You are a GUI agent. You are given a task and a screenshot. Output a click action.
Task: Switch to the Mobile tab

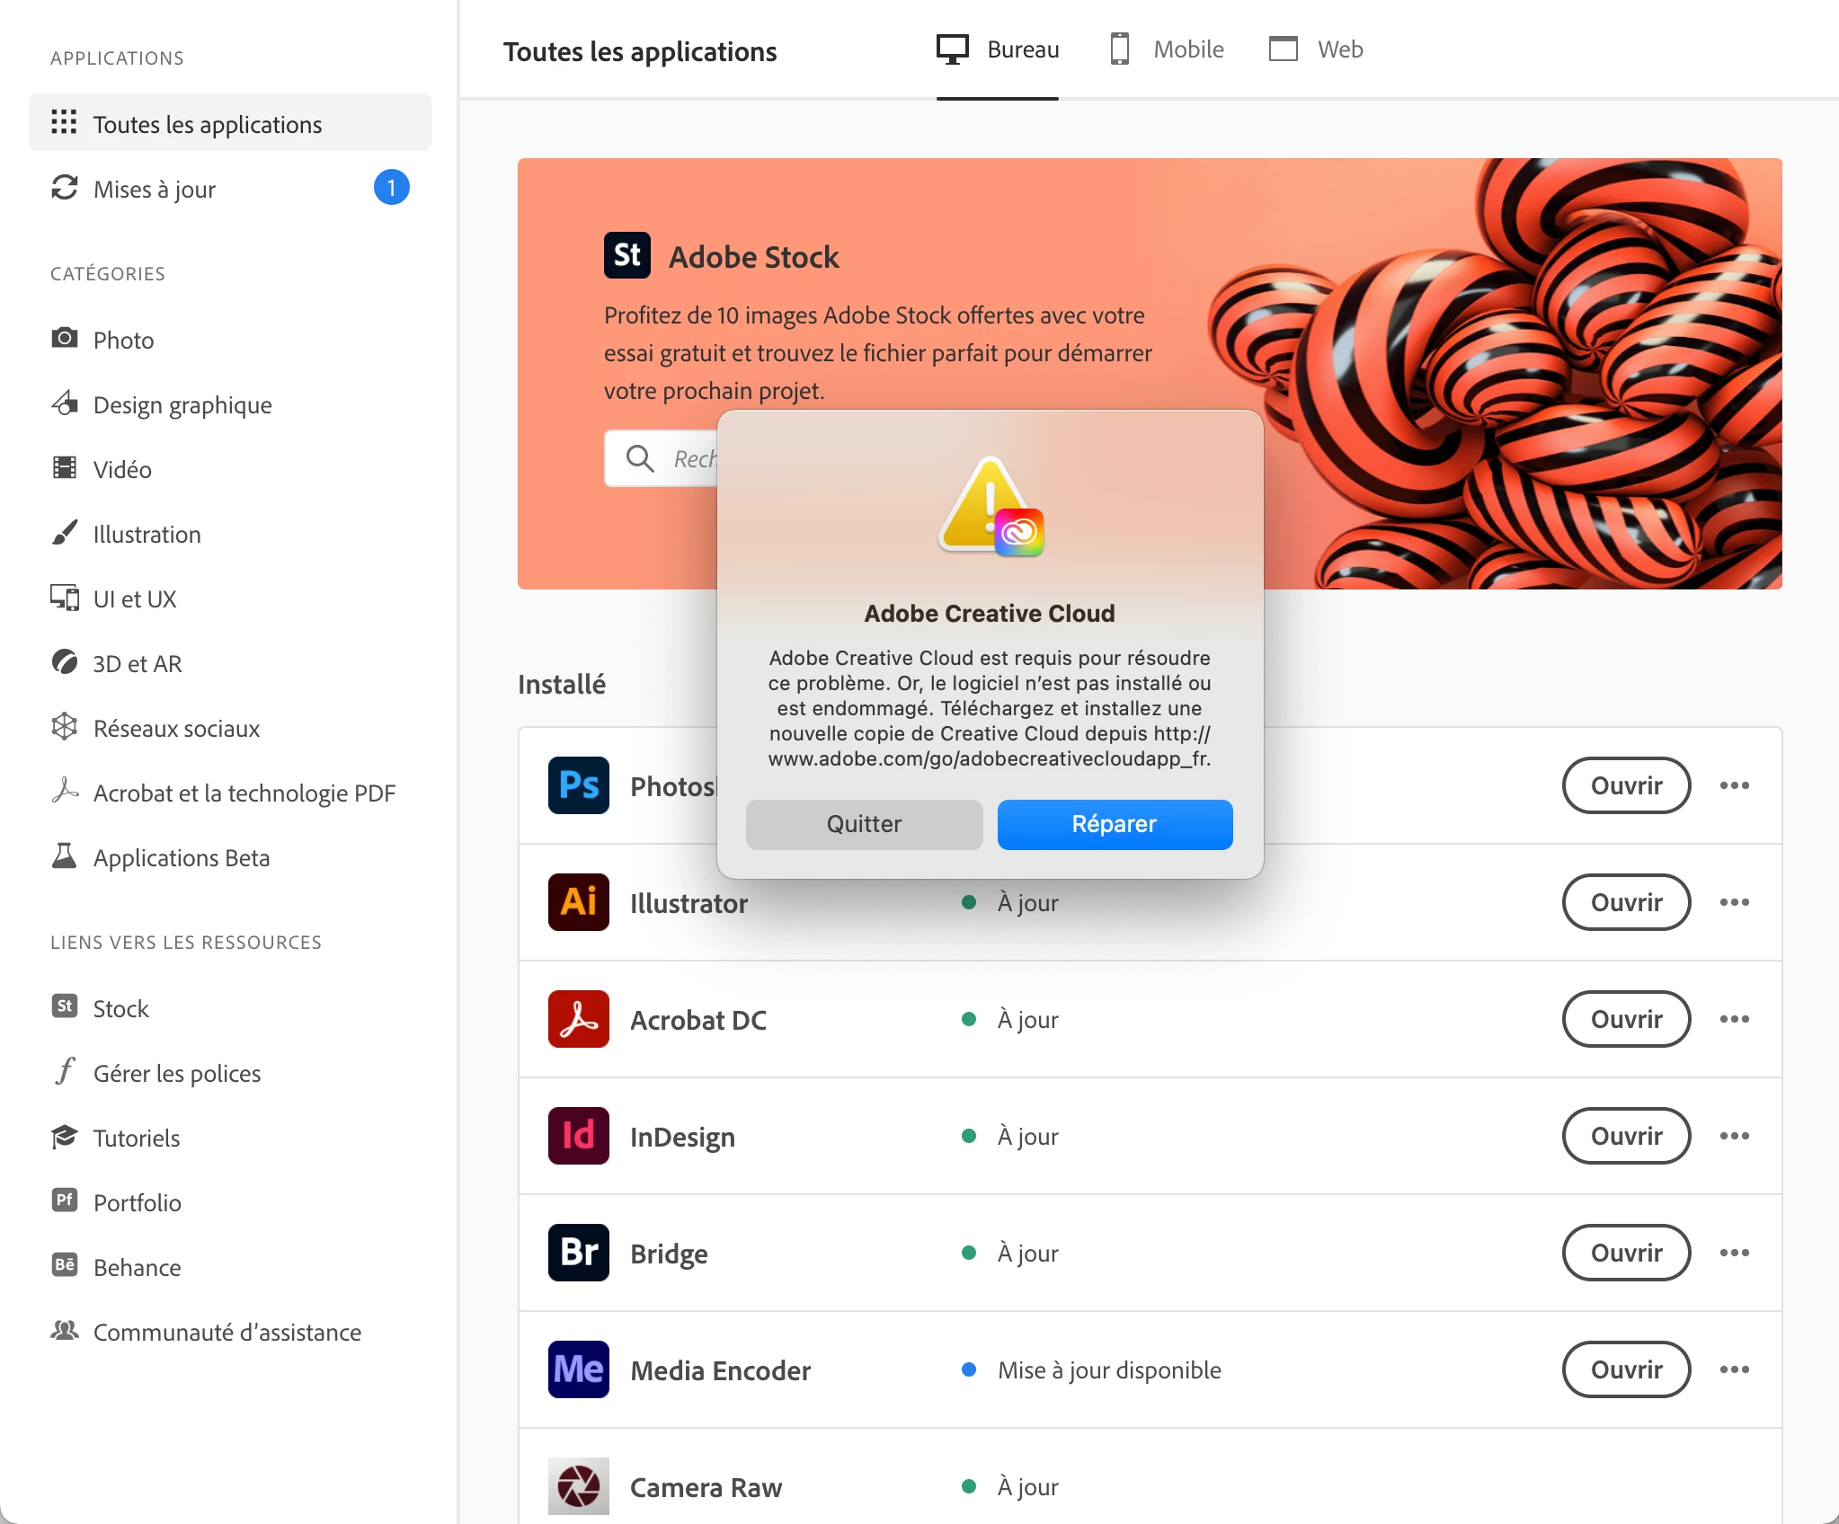click(x=1167, y=49)
